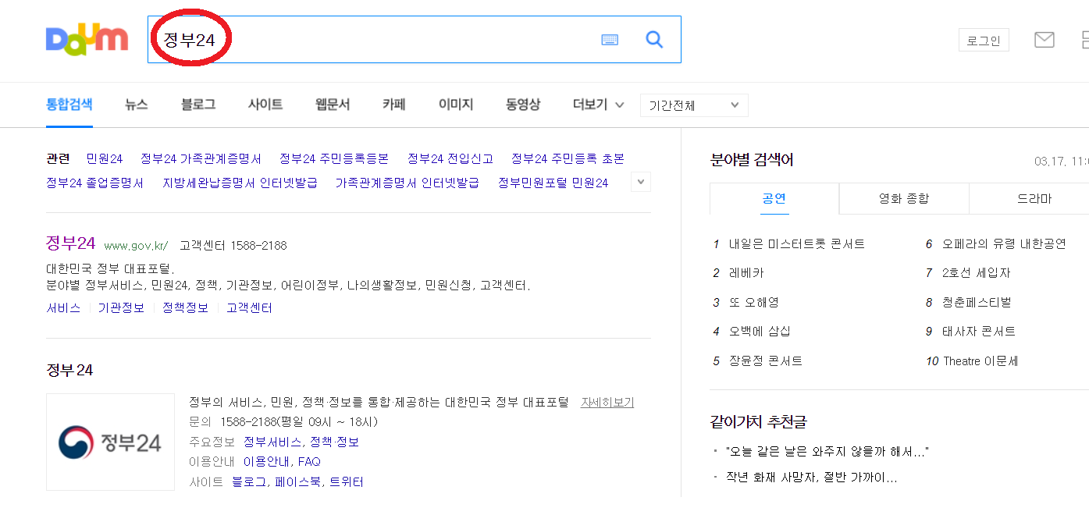Switch to the 동영상 tab

[x=523, y=104]
